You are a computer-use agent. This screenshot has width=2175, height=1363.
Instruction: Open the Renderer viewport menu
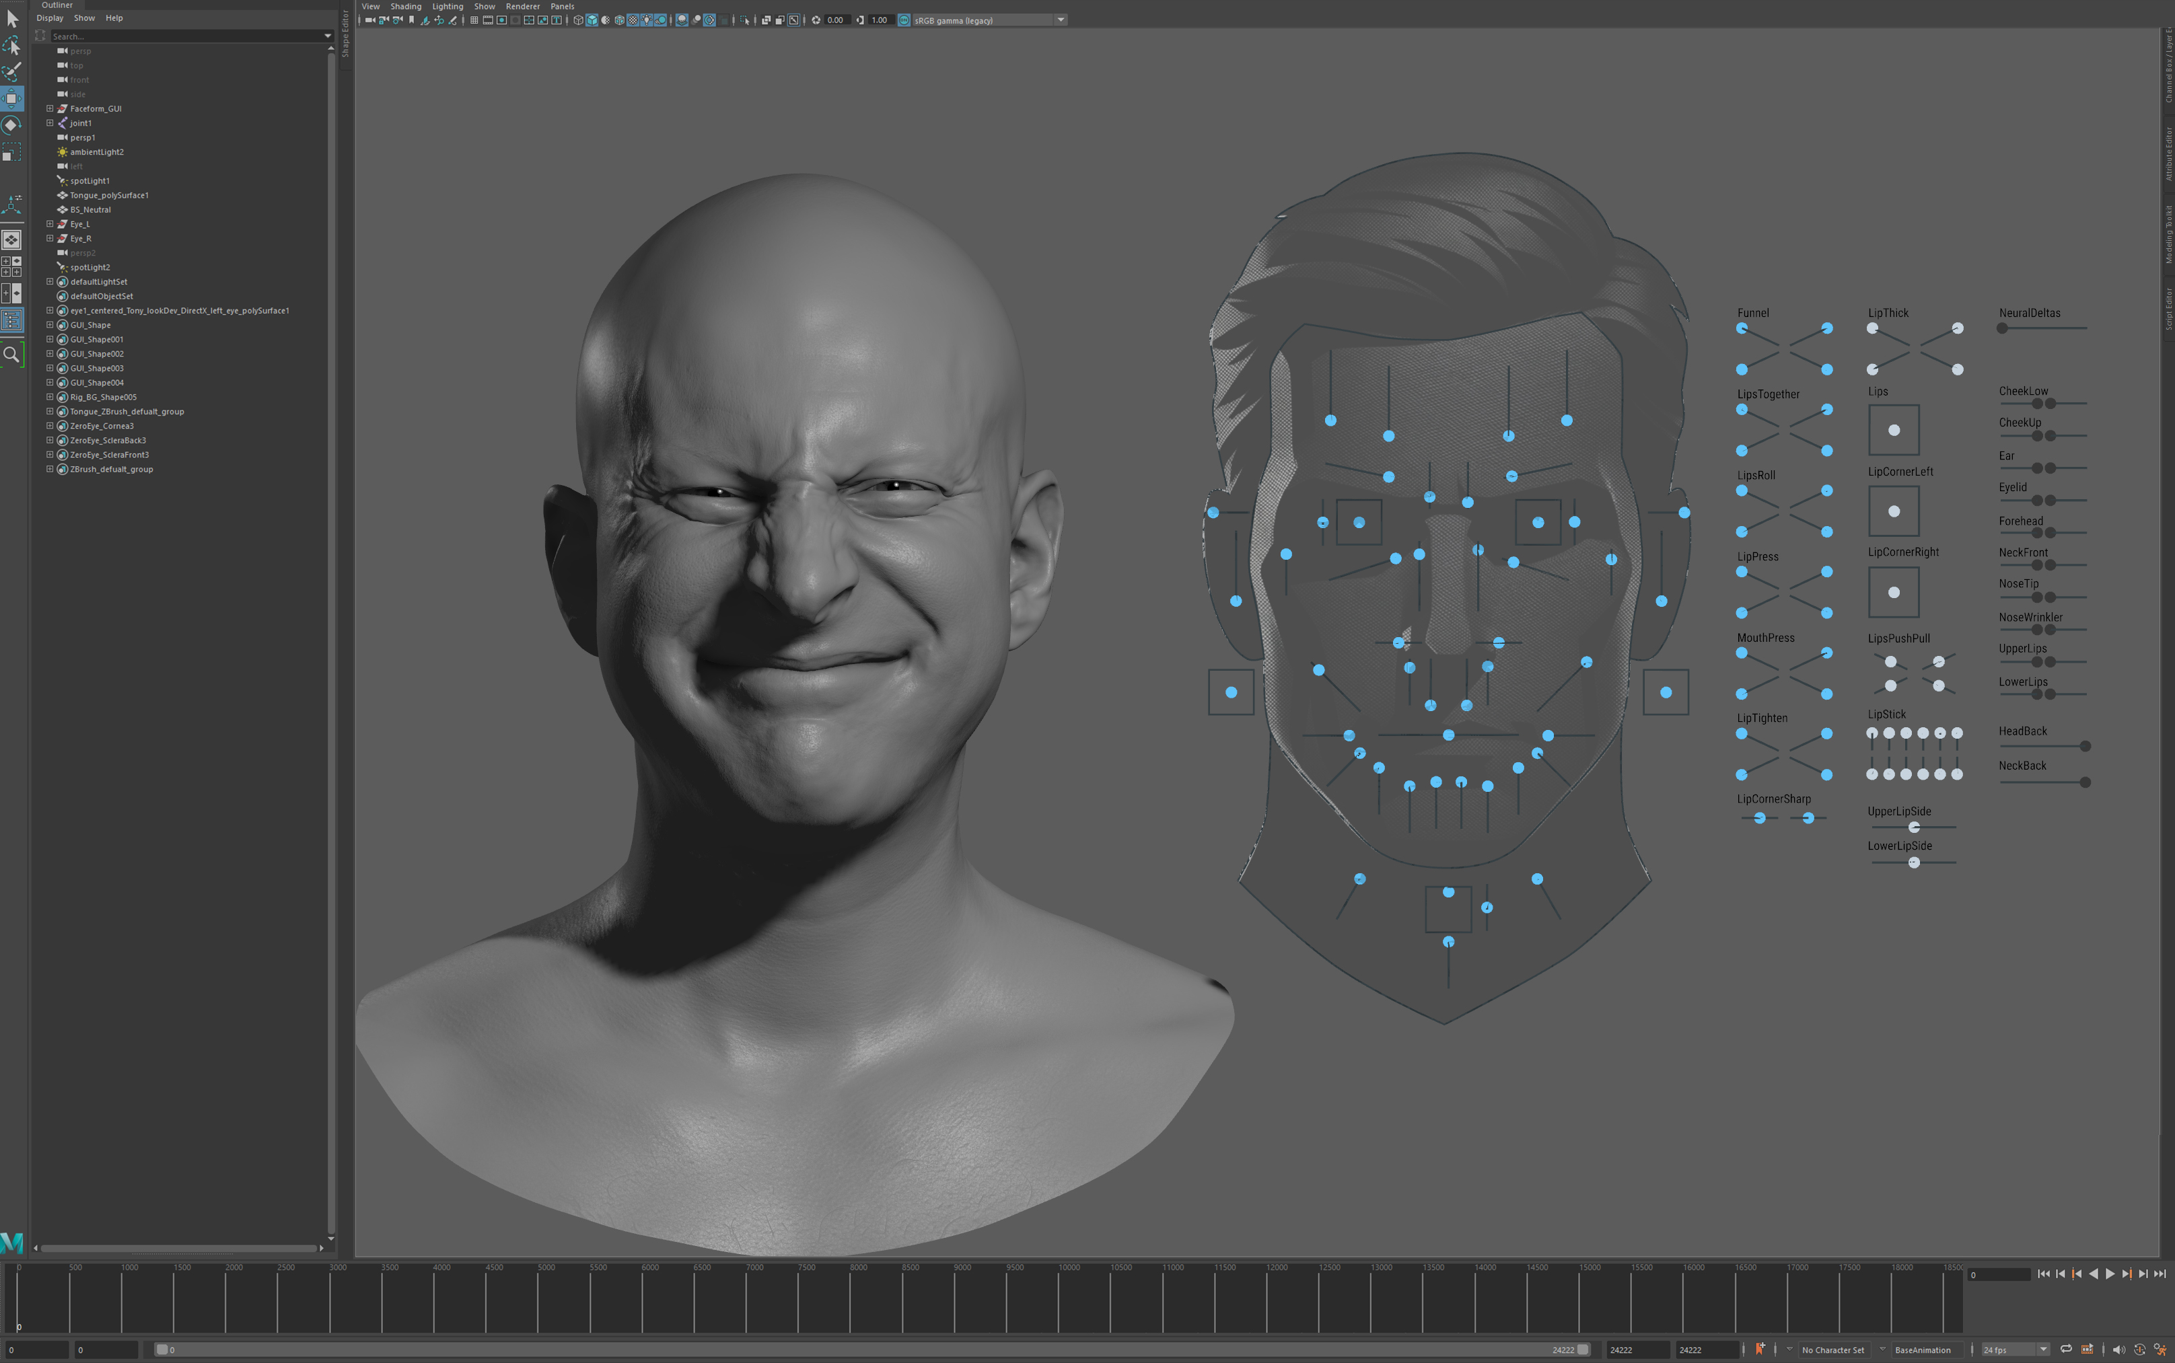(x=523, y=6)
